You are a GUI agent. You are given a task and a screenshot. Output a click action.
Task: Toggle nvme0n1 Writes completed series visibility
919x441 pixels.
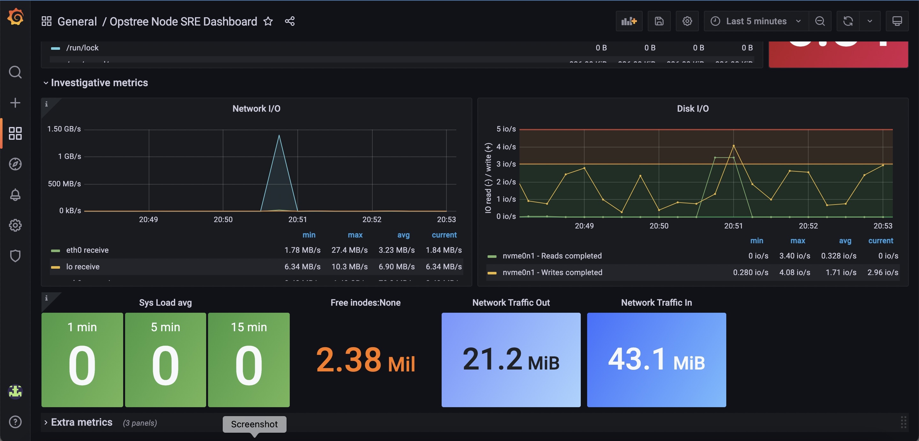pos(552,273)
